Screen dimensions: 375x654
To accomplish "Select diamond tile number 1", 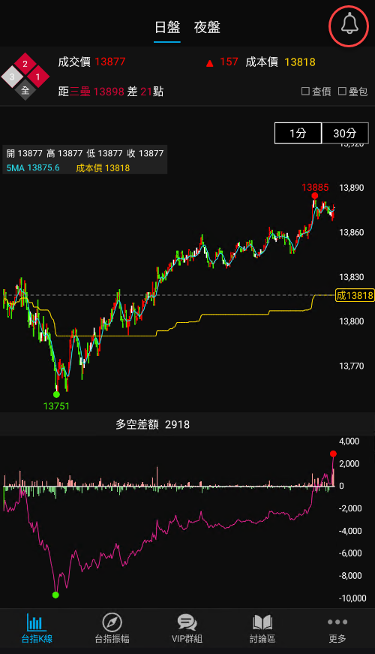I will click(x=38, y=77).
